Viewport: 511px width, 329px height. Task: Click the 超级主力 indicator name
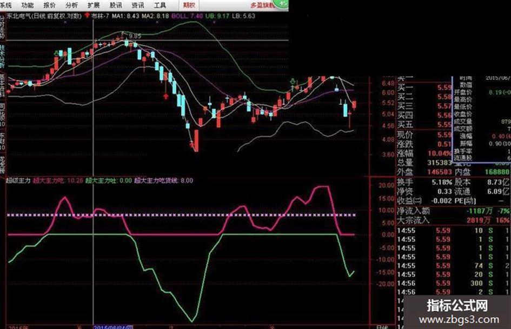click(18, 180)
